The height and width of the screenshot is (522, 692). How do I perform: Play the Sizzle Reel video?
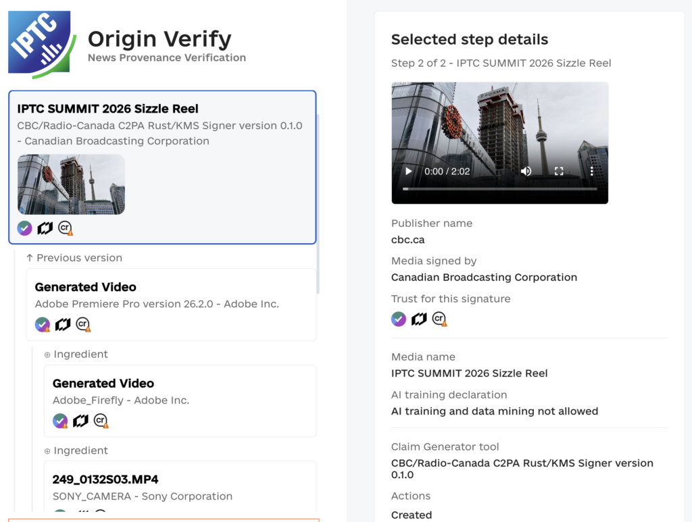pos(409,171)
